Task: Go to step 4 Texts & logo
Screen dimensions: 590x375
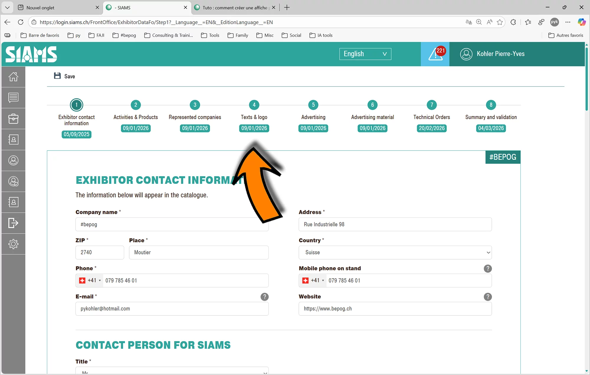Action: coord(254,105)
